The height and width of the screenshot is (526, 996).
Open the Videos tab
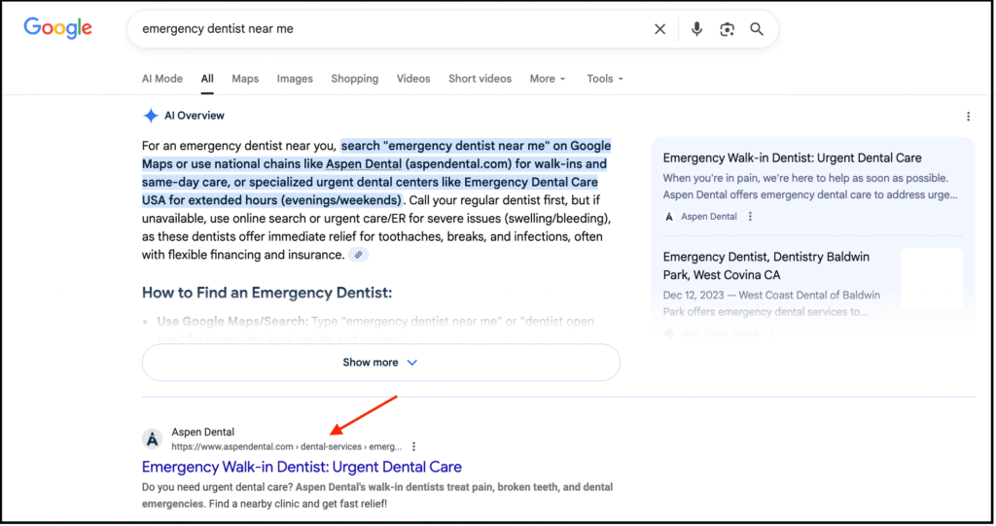coord(413,79)
